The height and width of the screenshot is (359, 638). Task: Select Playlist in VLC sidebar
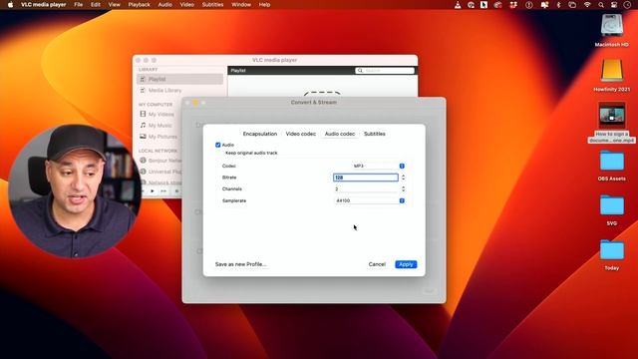pyautogui.click(x=179, y=79)
